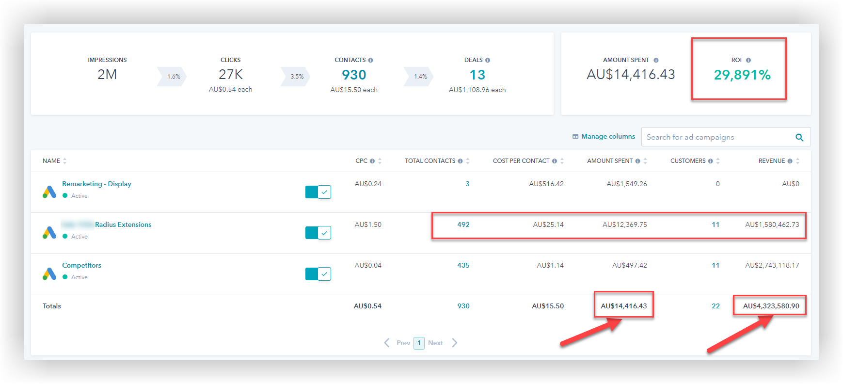The width and height of the screenshot is (843, 384).
Task: Click the search magnifier icon
Action: pyautogui.click(x=799, y=137)
